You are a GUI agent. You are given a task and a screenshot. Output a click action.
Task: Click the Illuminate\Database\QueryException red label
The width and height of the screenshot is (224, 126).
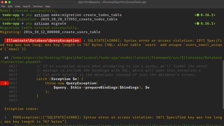[43, 41]
